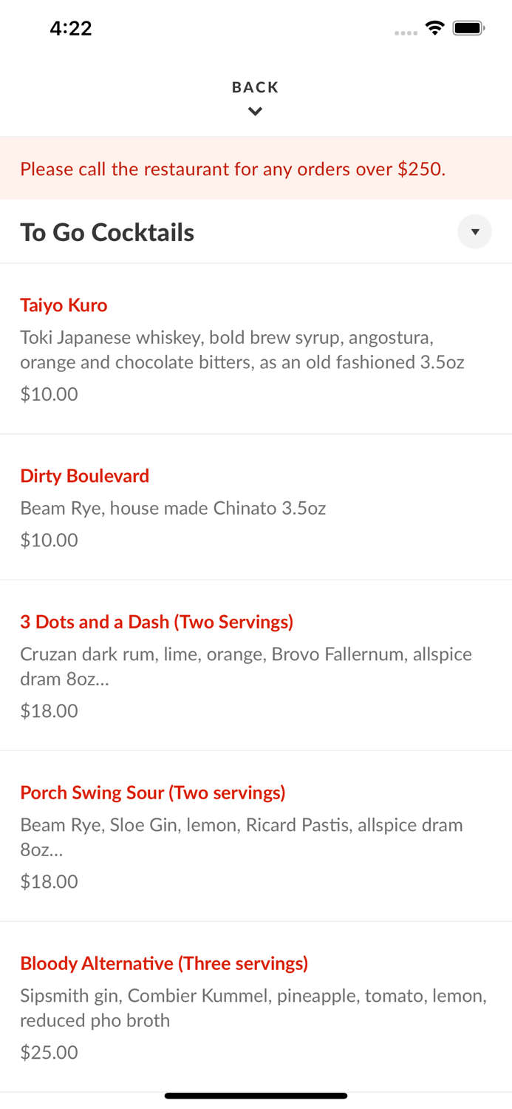This screenshot has height=1109, width=512.
Task: Tap the To Go Cocktails heading
Action: (x=107, y=232)
